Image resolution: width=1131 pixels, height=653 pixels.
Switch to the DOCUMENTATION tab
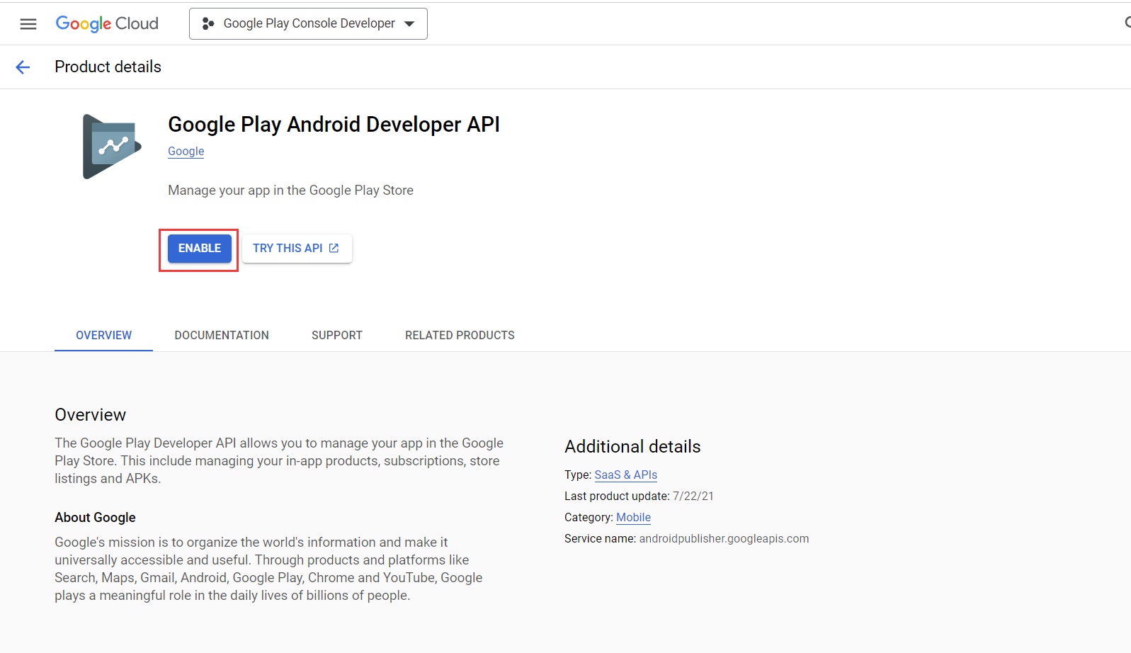222,336
